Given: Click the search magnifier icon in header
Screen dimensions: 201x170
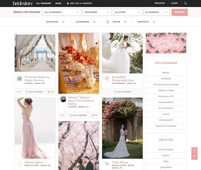Looking at the screenshot, I should pos(185,3).
